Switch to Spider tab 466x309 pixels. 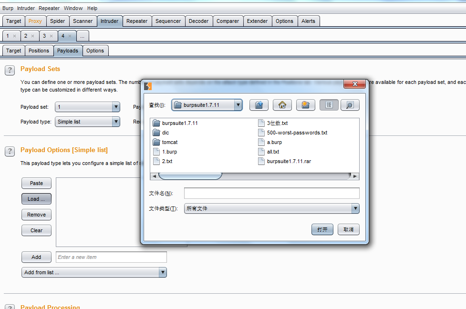(x=57, y=21)
